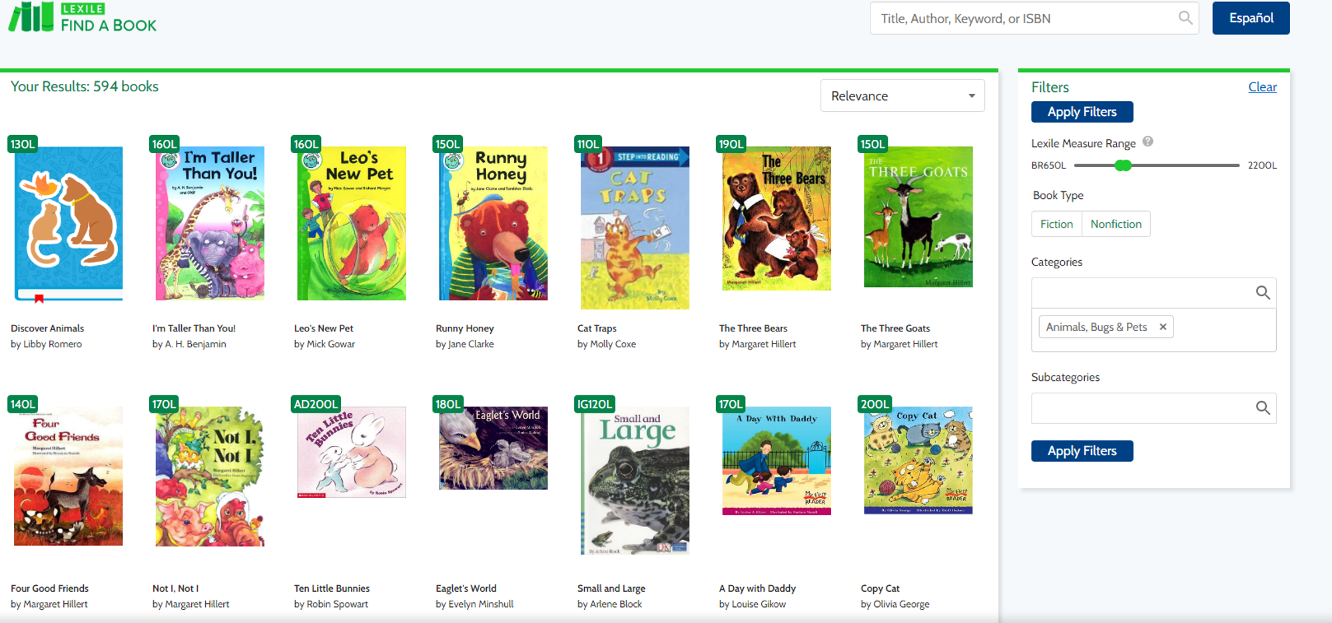
Task: Click the IG120L badge on Small and Large
Action: click(595, 404)
